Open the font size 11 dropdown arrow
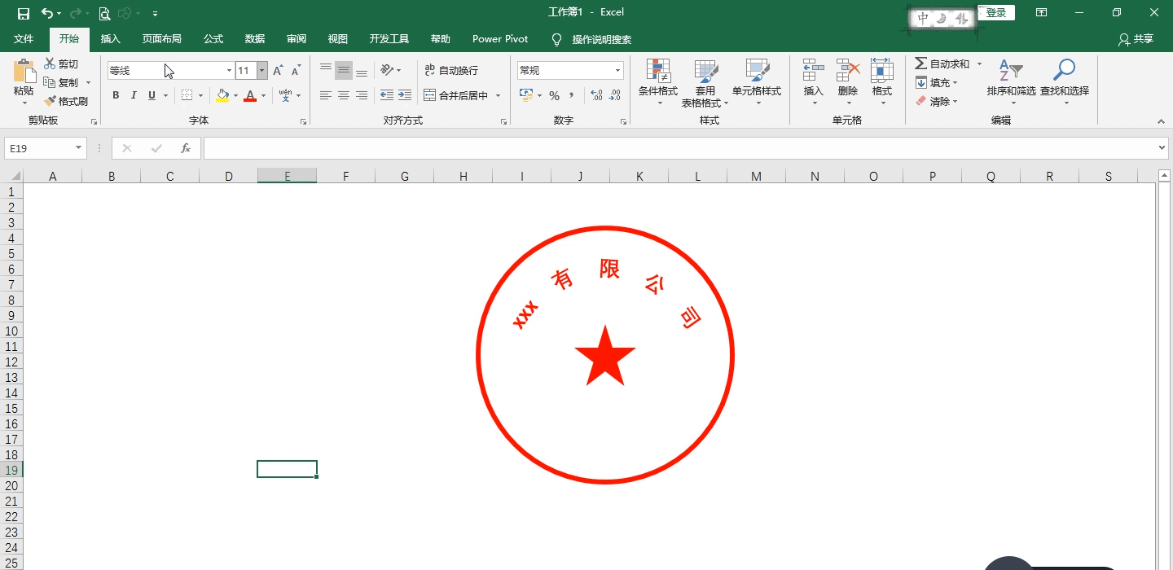1173x570 pixels. click(262, 71)
